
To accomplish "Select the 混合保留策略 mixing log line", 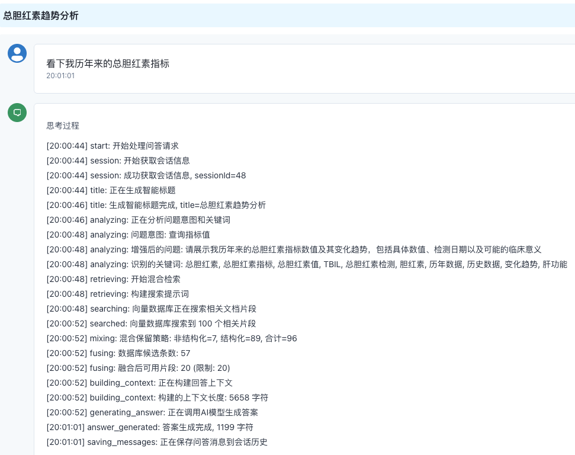I will (x=172, y=338).
